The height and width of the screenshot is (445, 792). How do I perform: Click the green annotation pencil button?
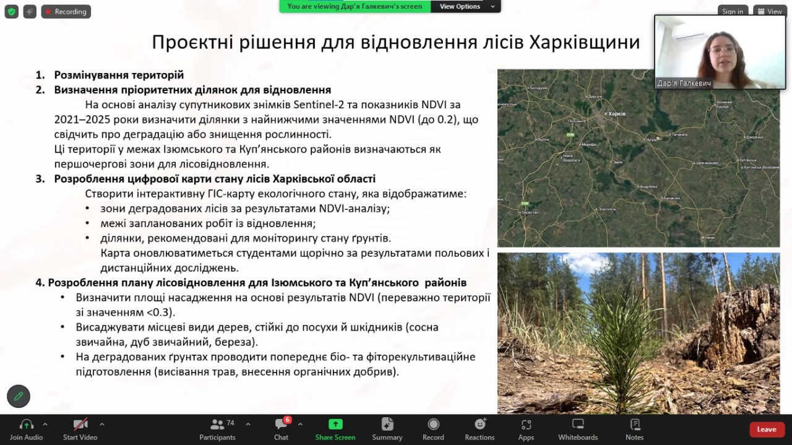click(19, 396)
